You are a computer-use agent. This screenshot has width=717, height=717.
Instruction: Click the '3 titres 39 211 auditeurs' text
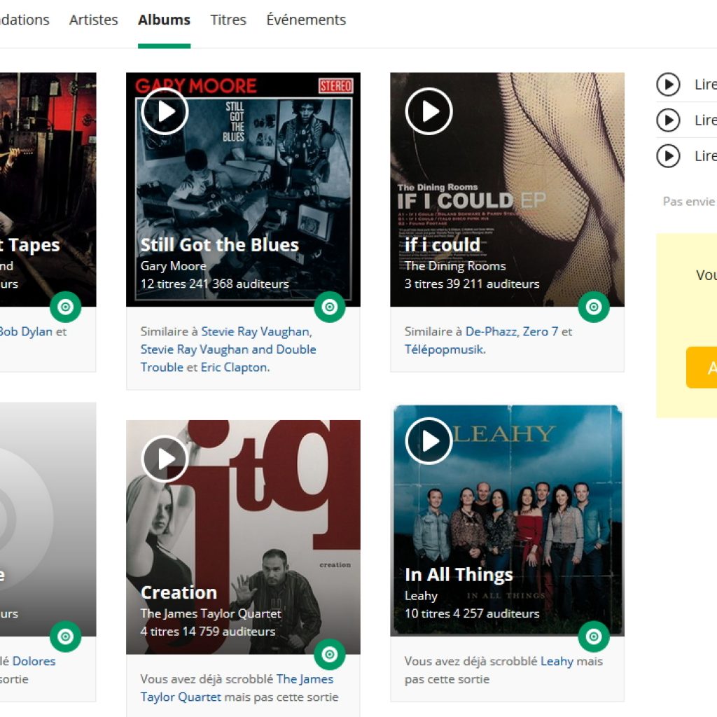(x=472, y=284)
